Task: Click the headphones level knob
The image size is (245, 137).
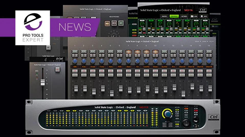Action: [114, 35]
